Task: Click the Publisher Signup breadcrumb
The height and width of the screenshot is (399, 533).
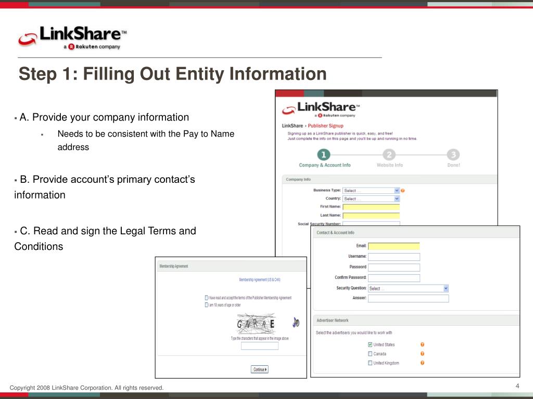Action: [326, 126]
